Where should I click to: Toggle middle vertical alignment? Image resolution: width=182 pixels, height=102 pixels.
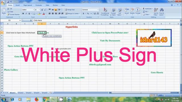(53, 10)
